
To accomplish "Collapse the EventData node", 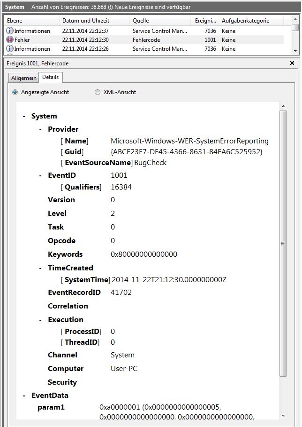I will tap(24, 395).
